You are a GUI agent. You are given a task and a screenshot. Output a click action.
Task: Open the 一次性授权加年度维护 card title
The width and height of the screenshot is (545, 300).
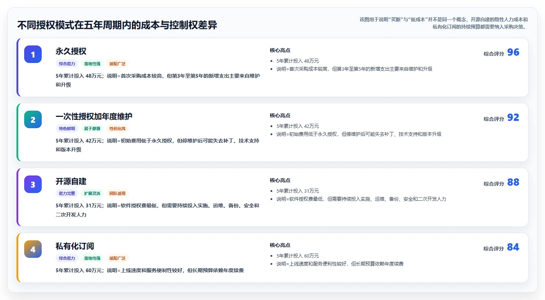(x=94, y=116)
